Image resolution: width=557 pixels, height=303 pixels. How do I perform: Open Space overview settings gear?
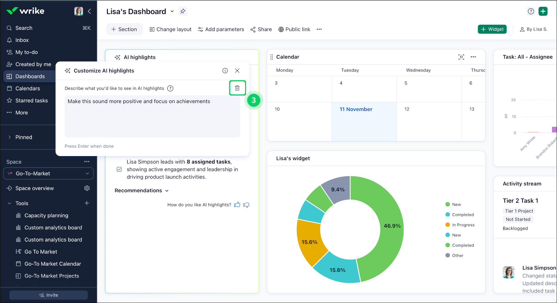tap(87, 188)
